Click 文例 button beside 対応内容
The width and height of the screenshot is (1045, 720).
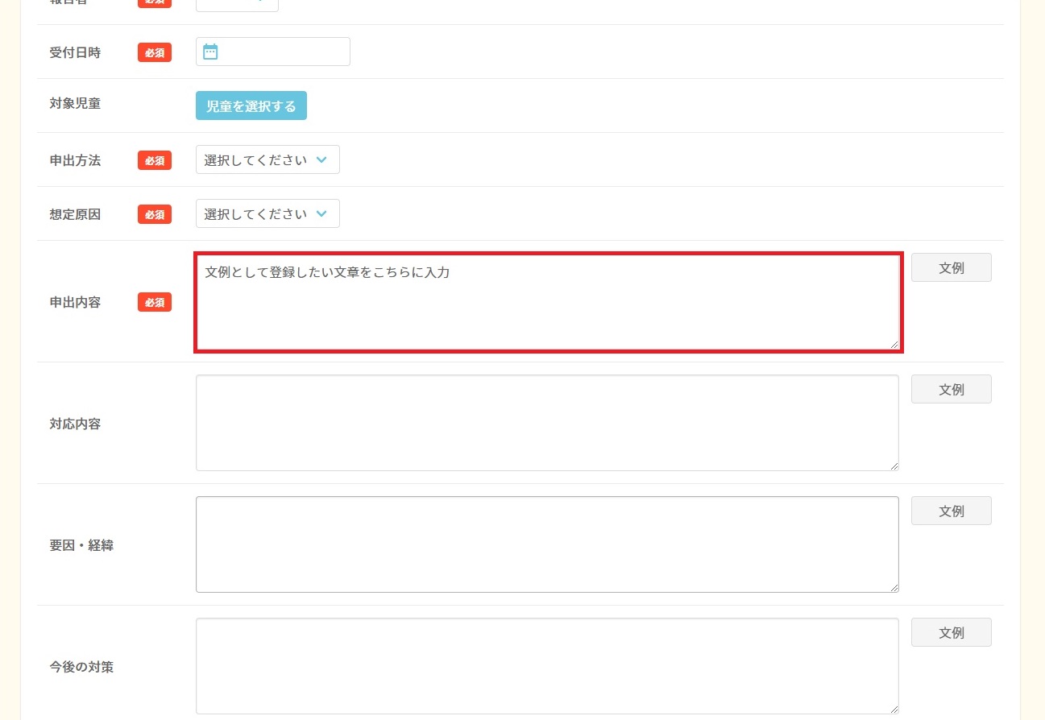click(952, 389)
